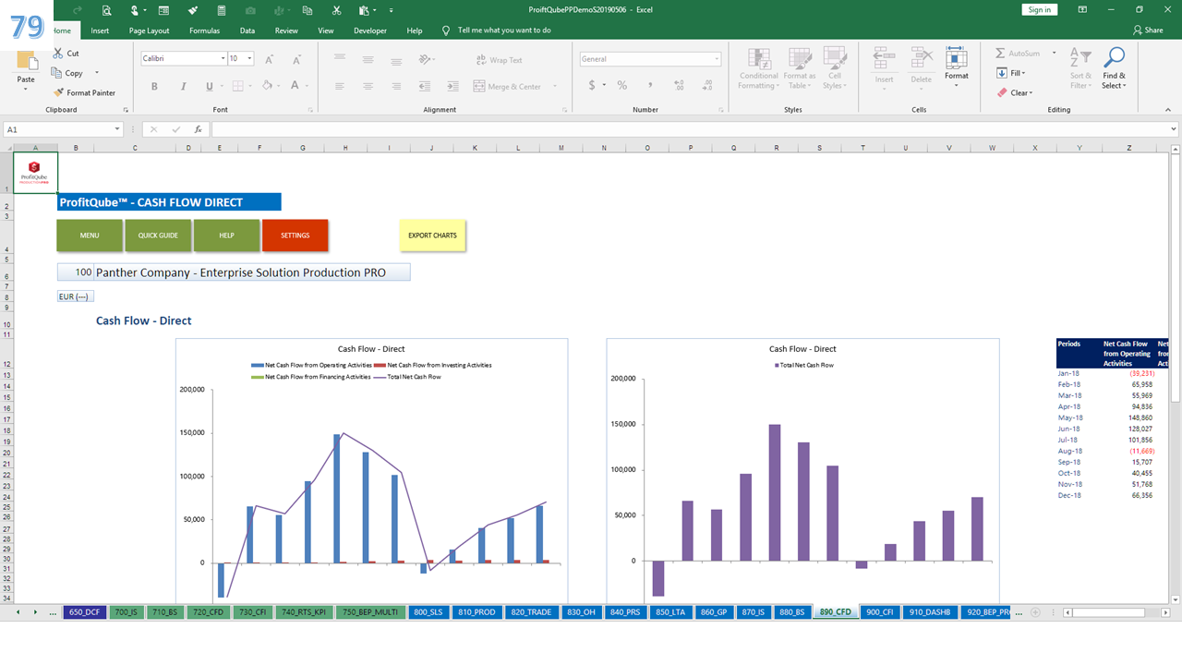Viewport: 1182px width, 665px height.
Task: Click Decrease Font Size icon
Action: pyautogui.click(x=295, y=60)
